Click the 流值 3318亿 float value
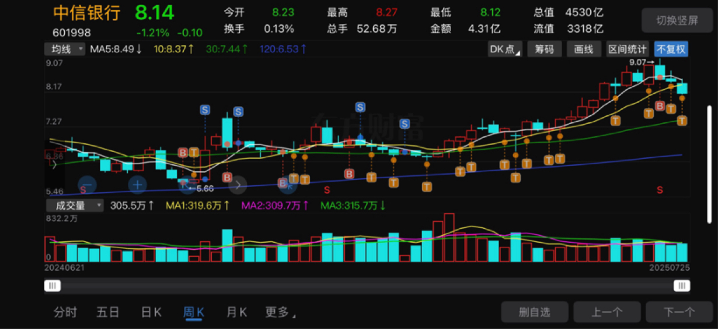 569,29
